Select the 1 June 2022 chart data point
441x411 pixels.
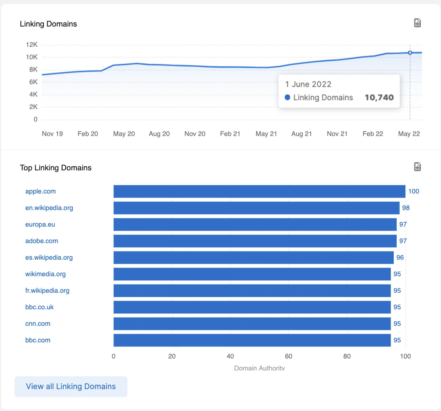coord(410,53)
